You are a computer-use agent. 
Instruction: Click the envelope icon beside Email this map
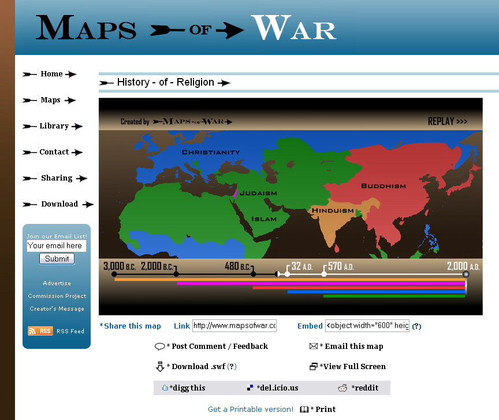click(x=314, y=347)
